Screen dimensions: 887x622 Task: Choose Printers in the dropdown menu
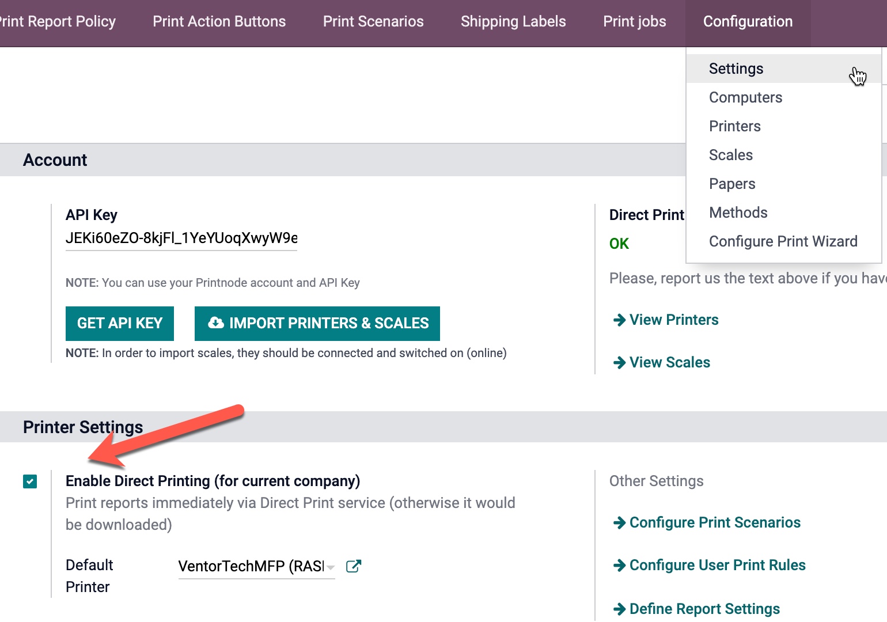[734, 126]
